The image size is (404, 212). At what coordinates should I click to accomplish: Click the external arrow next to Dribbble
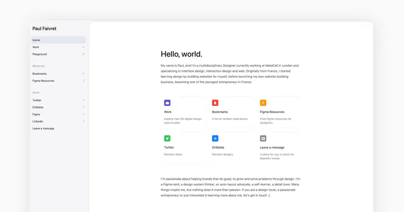(83, 107)
